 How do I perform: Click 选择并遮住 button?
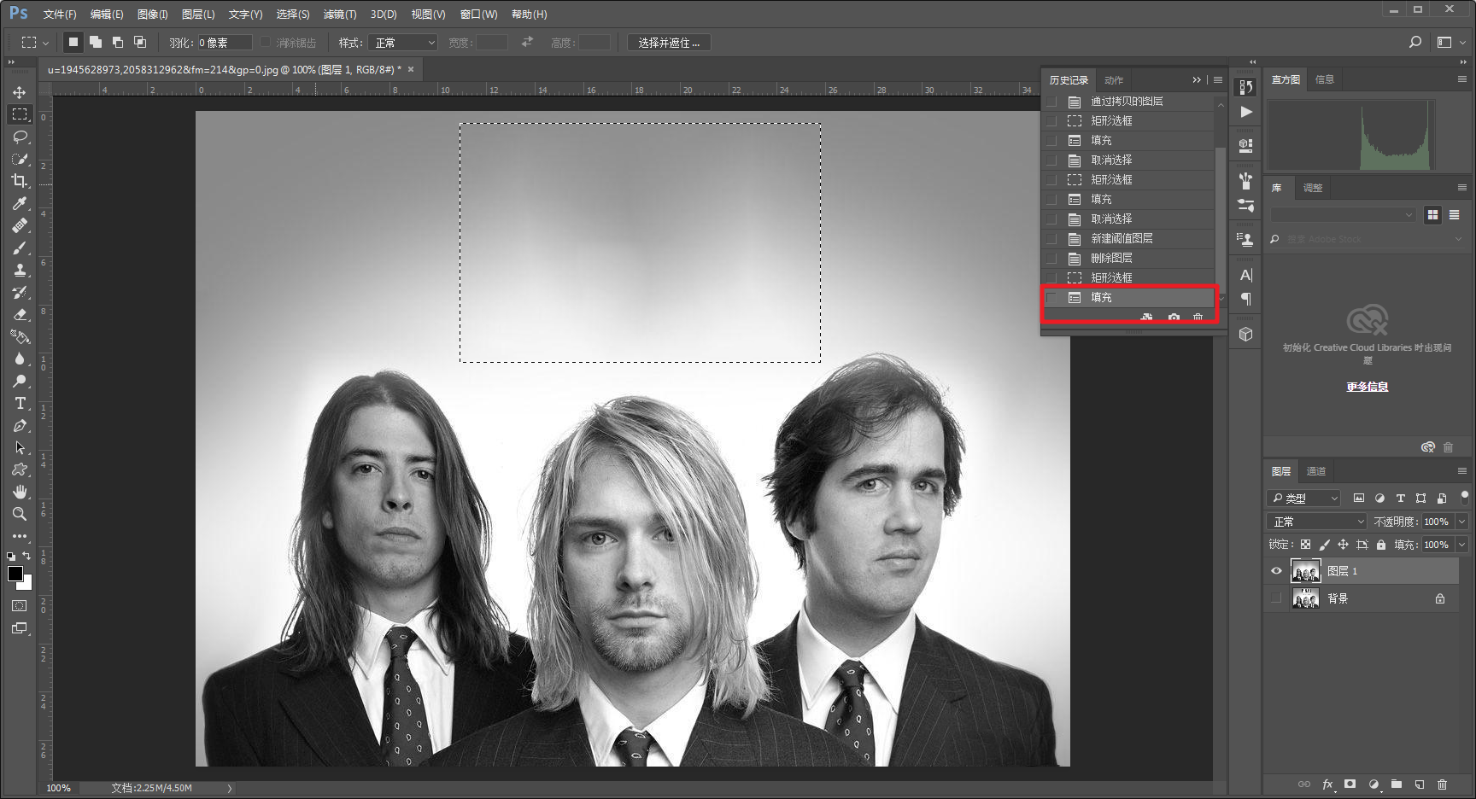tap(669, 43)
